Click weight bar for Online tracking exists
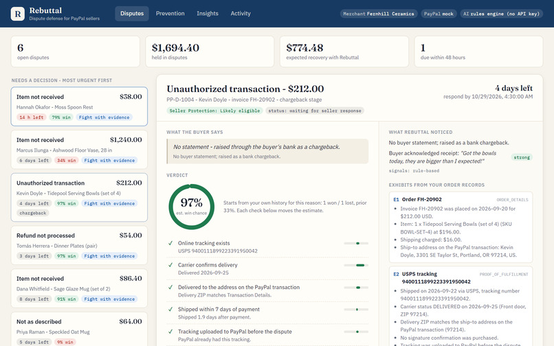 pos(356,243)
